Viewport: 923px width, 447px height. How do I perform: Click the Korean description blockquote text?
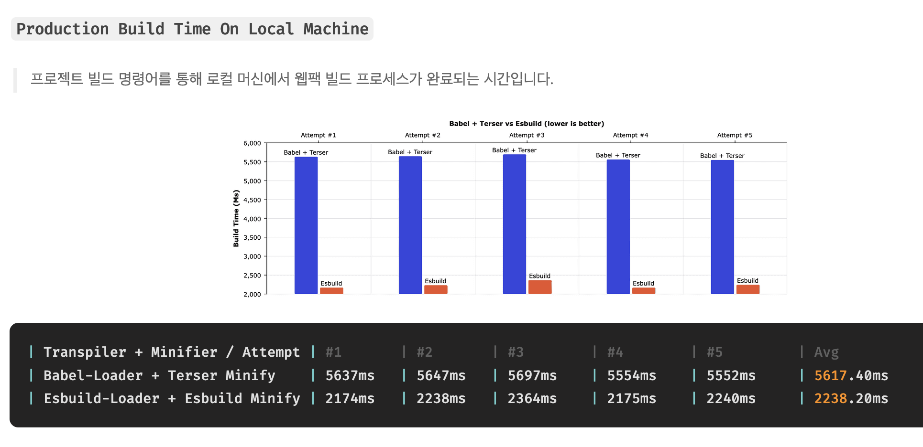(292, 79)
